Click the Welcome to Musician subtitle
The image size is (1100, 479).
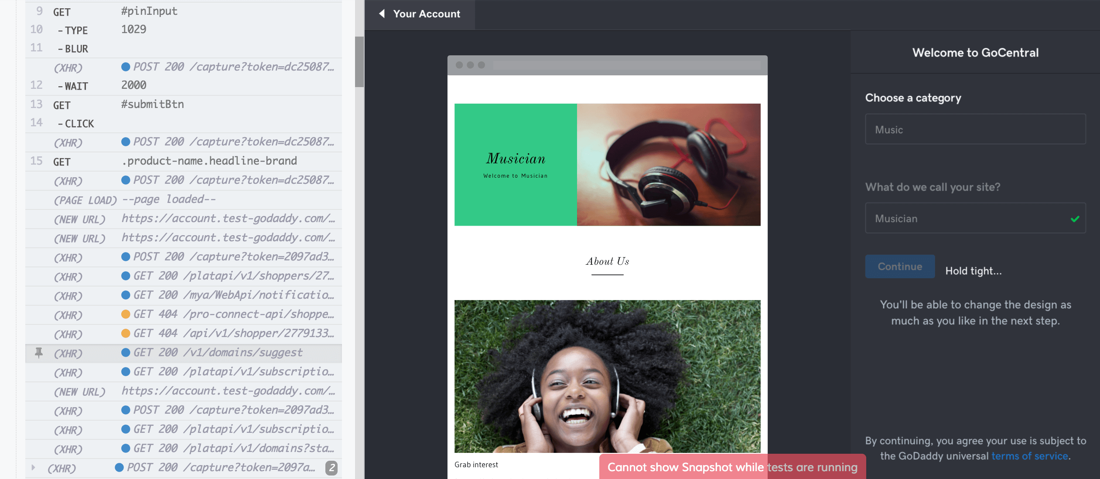(x=515, y=176)
